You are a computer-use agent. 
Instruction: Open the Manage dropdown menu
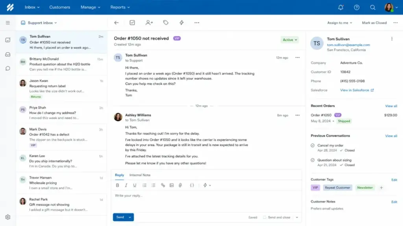coord(91,7)
